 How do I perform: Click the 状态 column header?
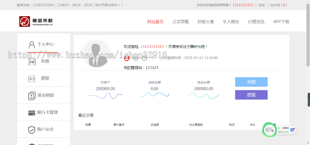[x=252, y=125]
